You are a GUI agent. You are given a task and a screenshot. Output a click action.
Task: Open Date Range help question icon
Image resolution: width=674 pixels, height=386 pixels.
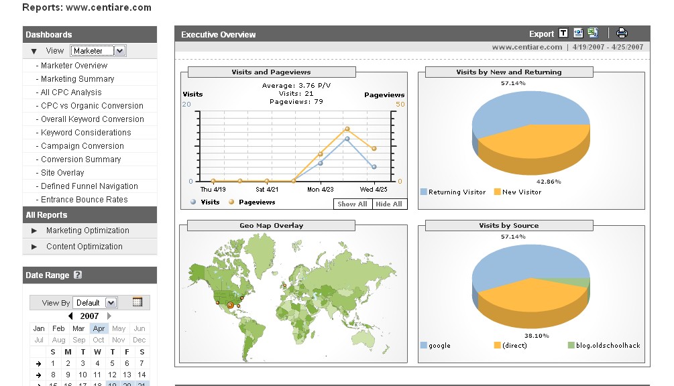(x=78, y=275)
